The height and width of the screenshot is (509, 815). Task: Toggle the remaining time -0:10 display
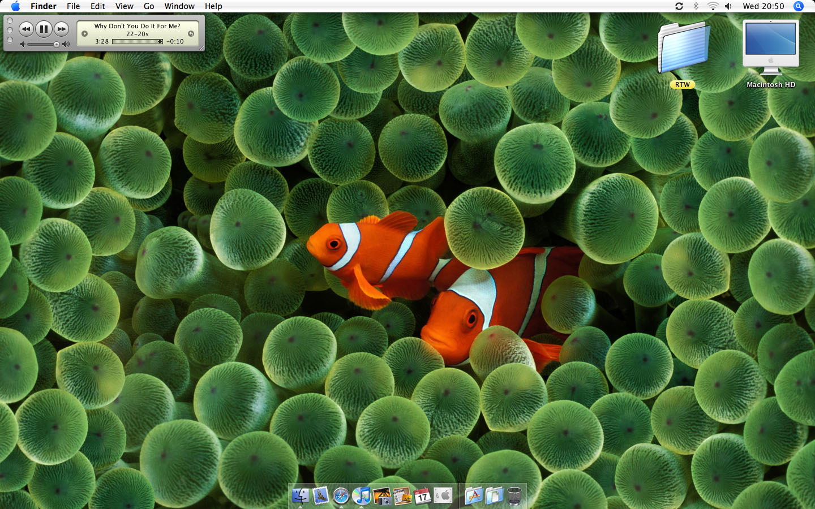175,41
